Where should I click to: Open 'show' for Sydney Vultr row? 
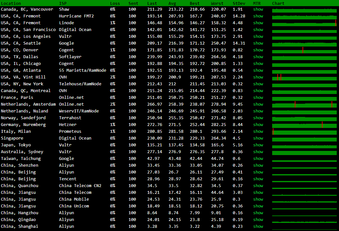click(x=258, y=152)
